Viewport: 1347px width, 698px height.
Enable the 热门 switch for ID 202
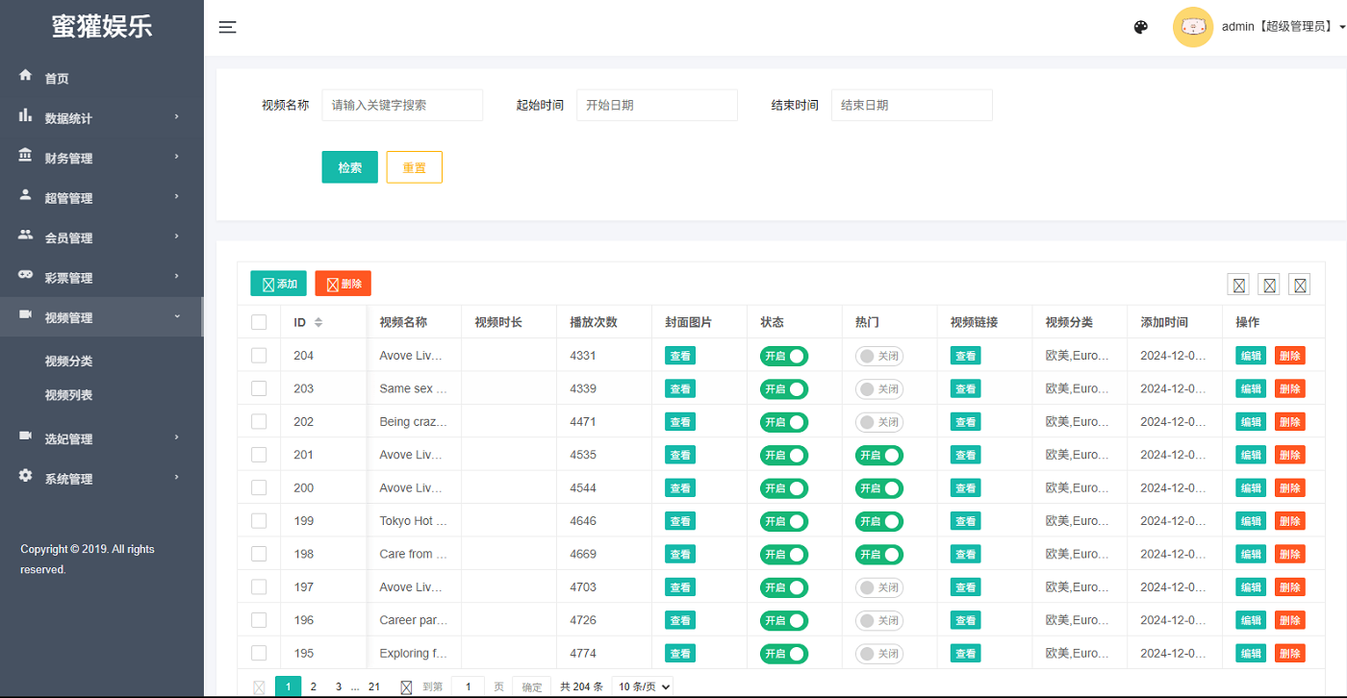coord(878,422)
